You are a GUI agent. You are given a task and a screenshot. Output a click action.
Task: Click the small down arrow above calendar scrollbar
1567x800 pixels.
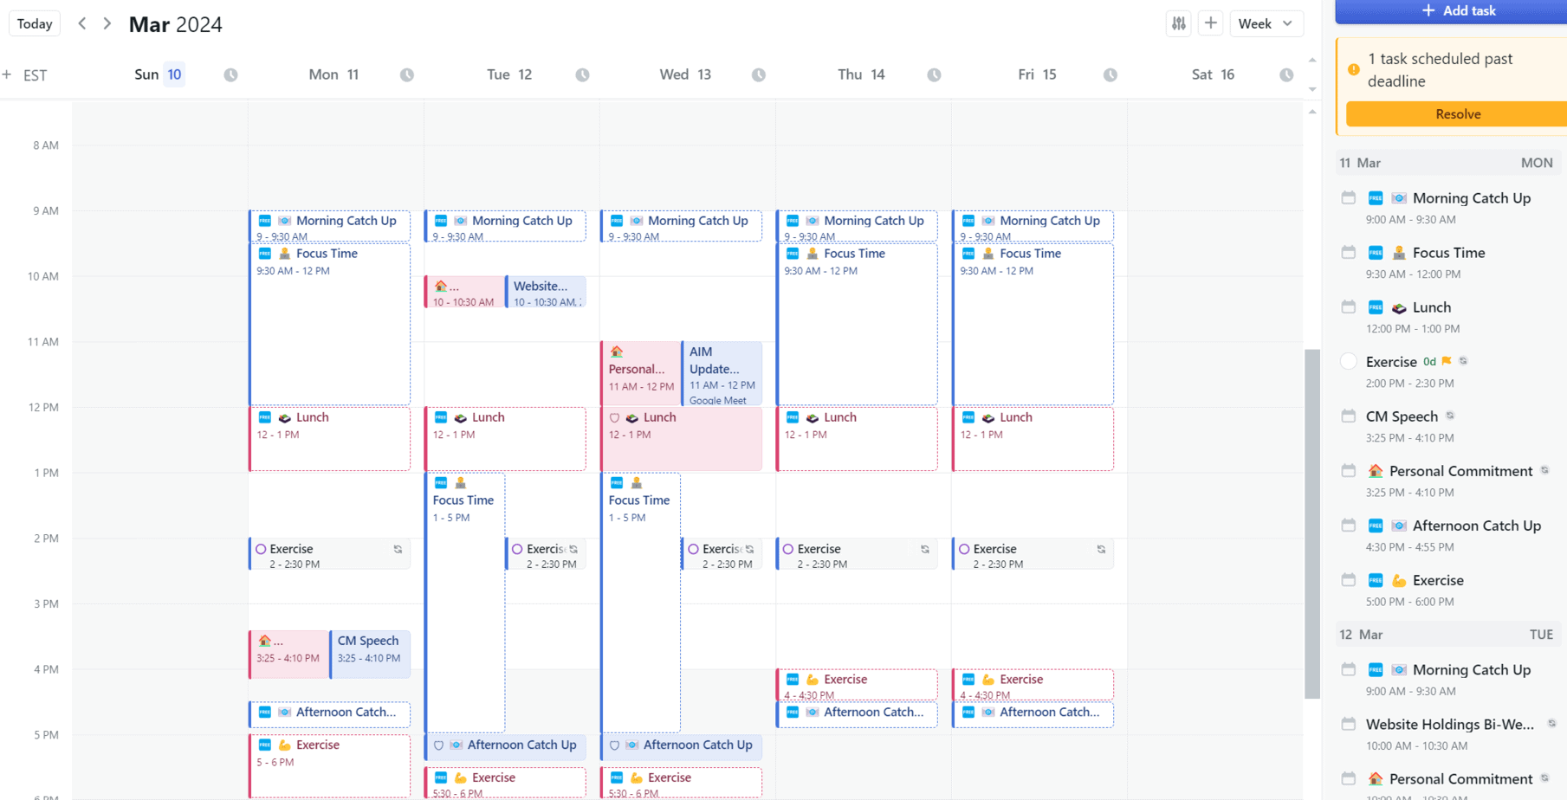click(x=1312, y=89)
